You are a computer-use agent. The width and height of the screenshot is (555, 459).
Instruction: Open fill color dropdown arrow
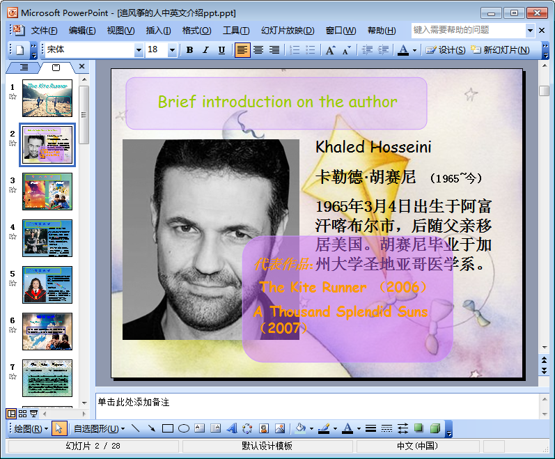311,429
